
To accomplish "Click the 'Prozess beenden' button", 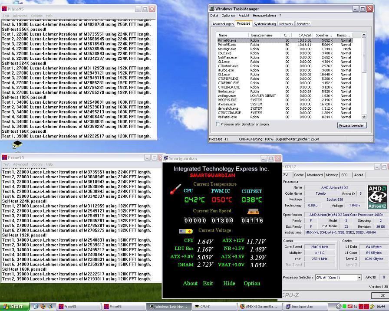I will pos(352,125).
